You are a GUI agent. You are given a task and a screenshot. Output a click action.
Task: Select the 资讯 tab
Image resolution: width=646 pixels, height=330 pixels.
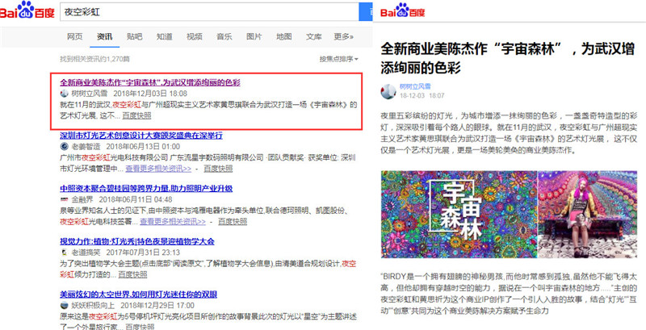click(x=104, y=36)
